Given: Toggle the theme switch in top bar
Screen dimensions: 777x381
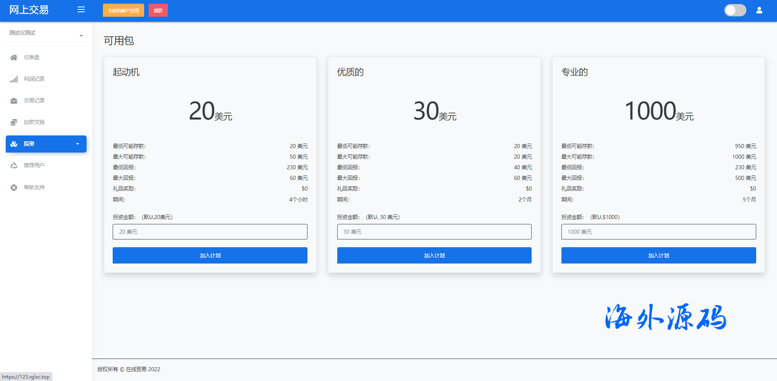Looking at the screenshot, I should [735, 10].
